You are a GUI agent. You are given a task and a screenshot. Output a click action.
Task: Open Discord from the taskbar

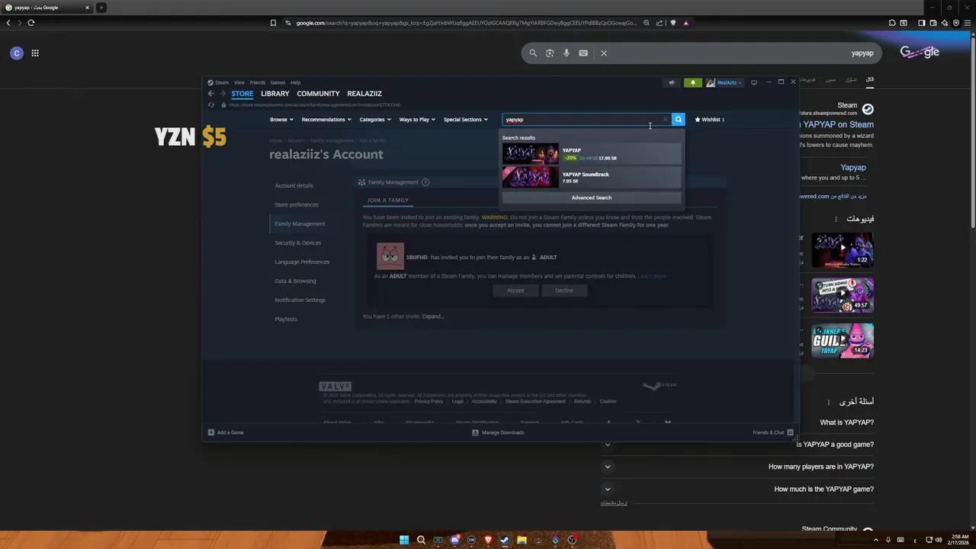pos(454,540)
